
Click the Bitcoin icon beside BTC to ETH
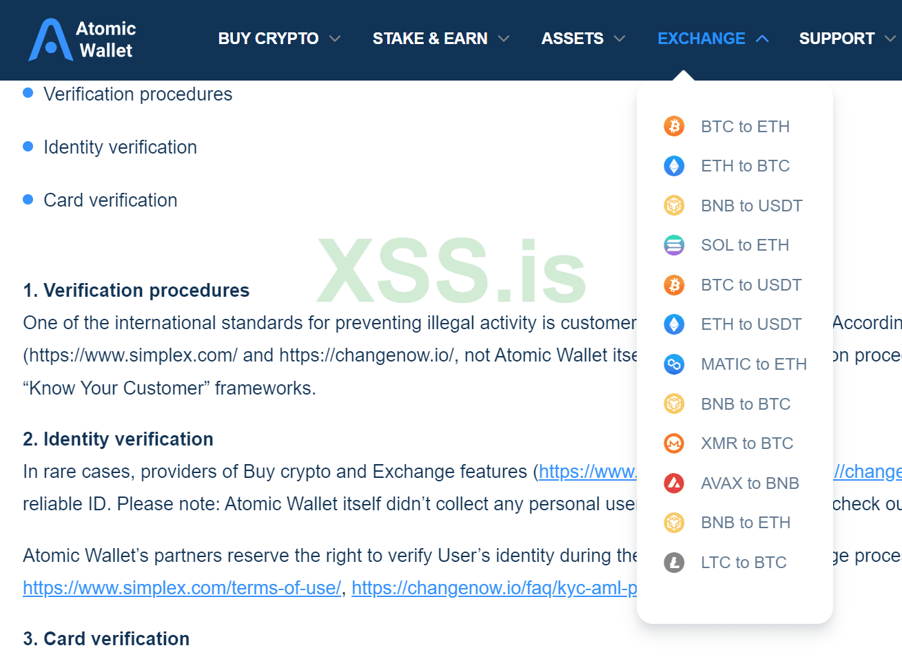[x=674, y=126]
